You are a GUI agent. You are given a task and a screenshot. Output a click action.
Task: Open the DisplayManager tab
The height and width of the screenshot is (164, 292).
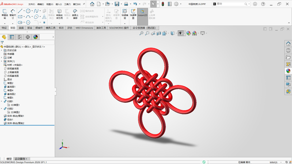[36, 37]
